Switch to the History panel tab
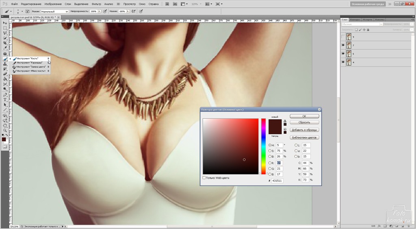 [367, 20]
